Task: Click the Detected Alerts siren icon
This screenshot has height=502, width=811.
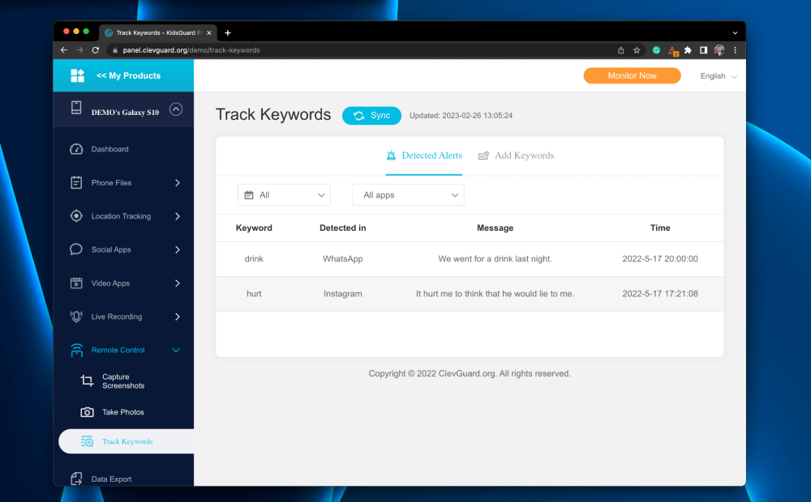Action: (391, 155)
